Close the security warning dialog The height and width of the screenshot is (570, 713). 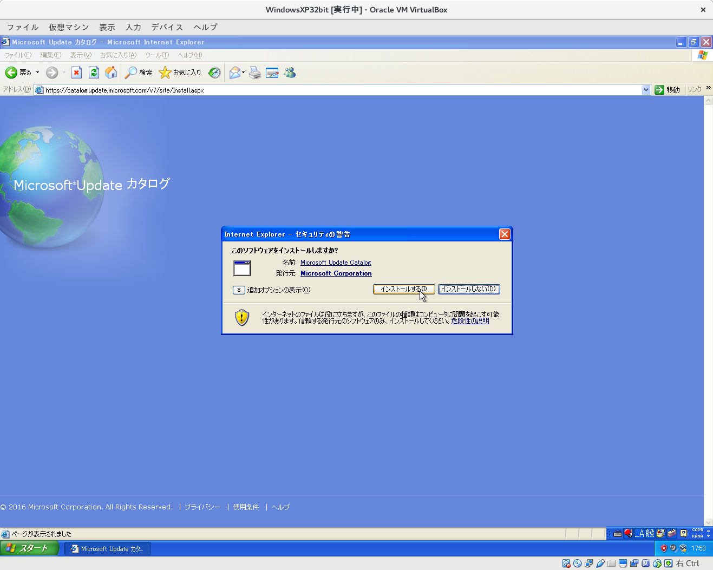click(505, 234)
